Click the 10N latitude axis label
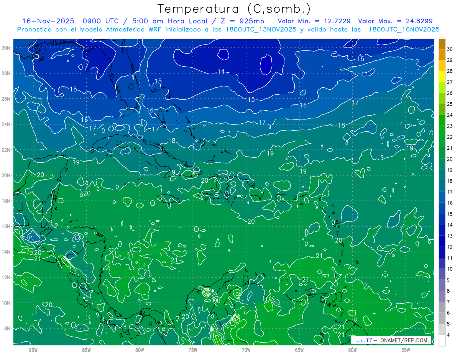460x355 pixels. coord(6,303)
